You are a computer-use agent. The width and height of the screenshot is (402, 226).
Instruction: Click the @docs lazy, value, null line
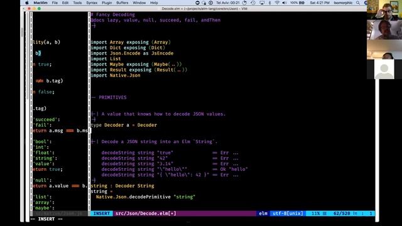tap(155, 20)
